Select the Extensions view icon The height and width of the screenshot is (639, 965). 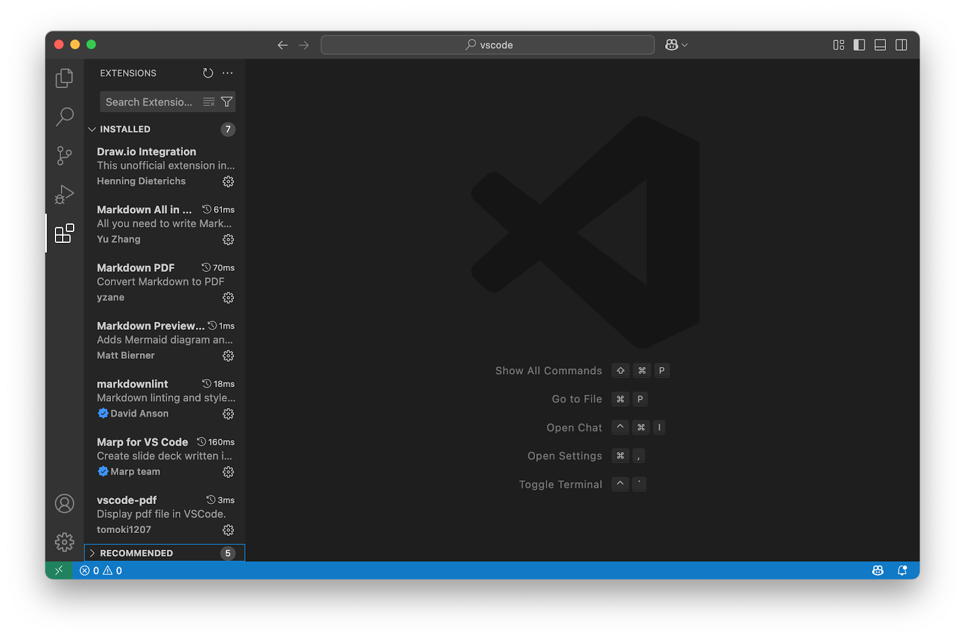pyautogui.click(x=65, y=233)
